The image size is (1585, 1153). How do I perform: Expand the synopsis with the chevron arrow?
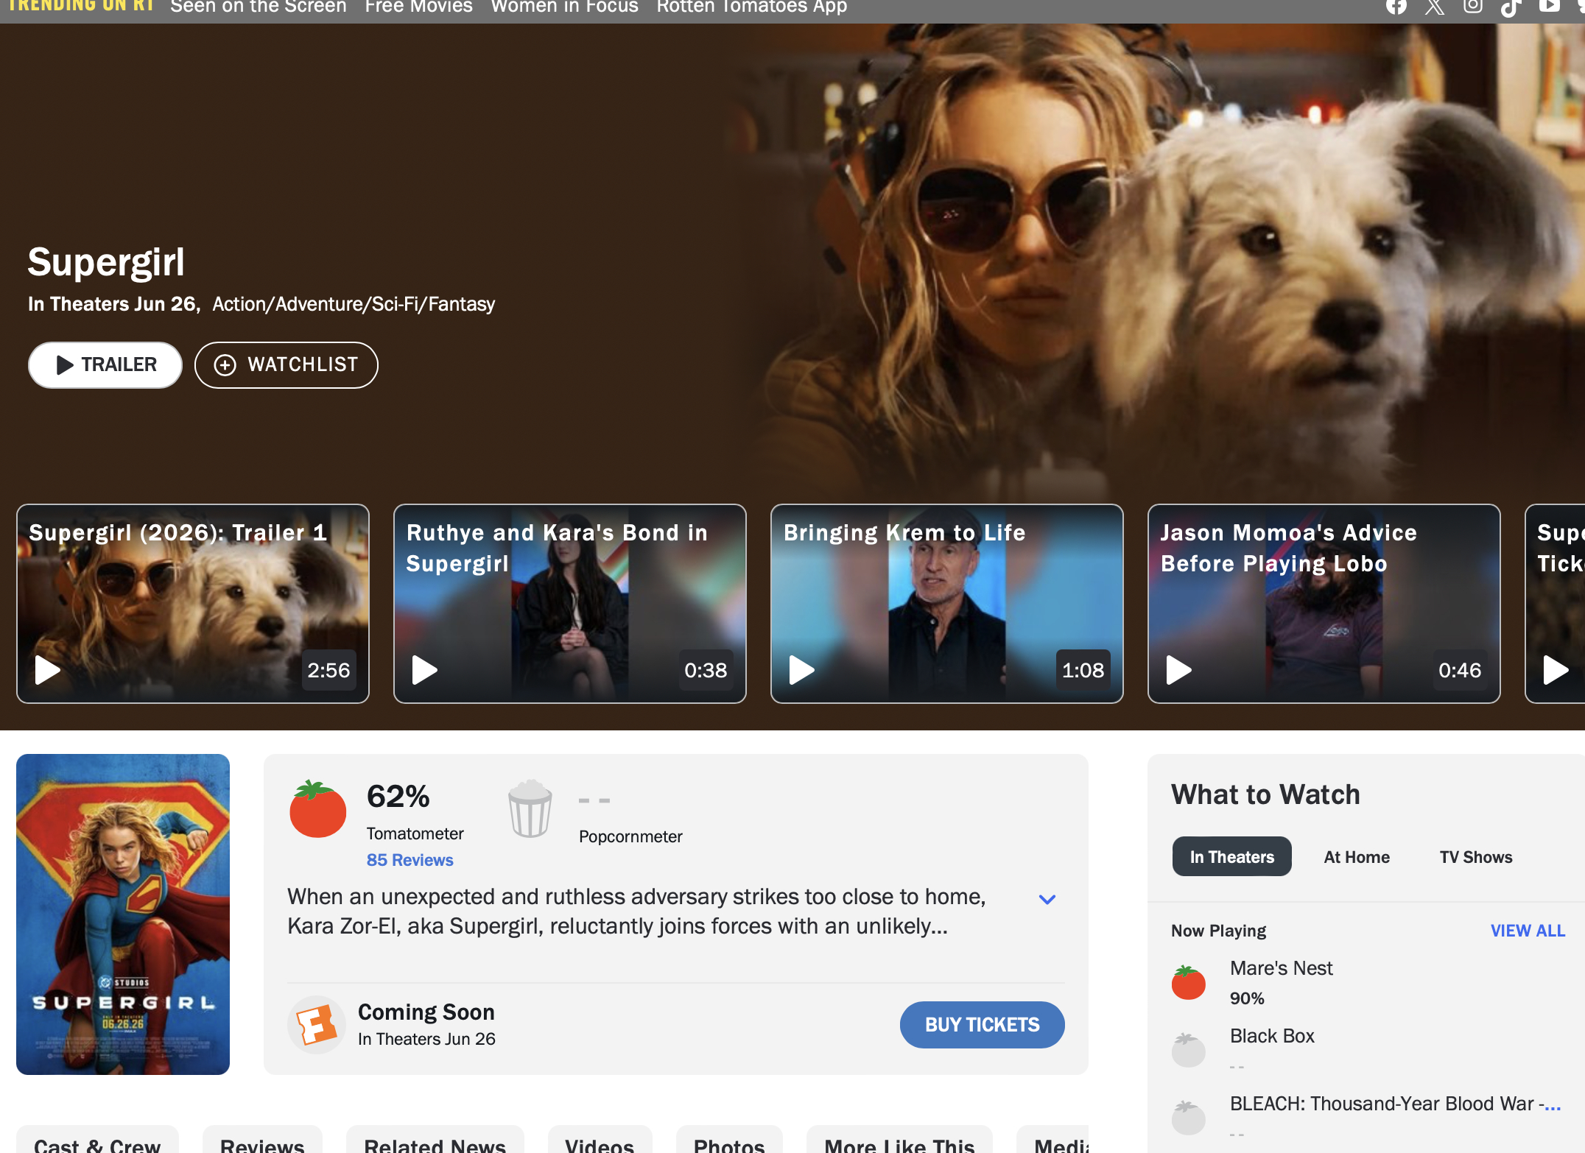pos(1047,899)
